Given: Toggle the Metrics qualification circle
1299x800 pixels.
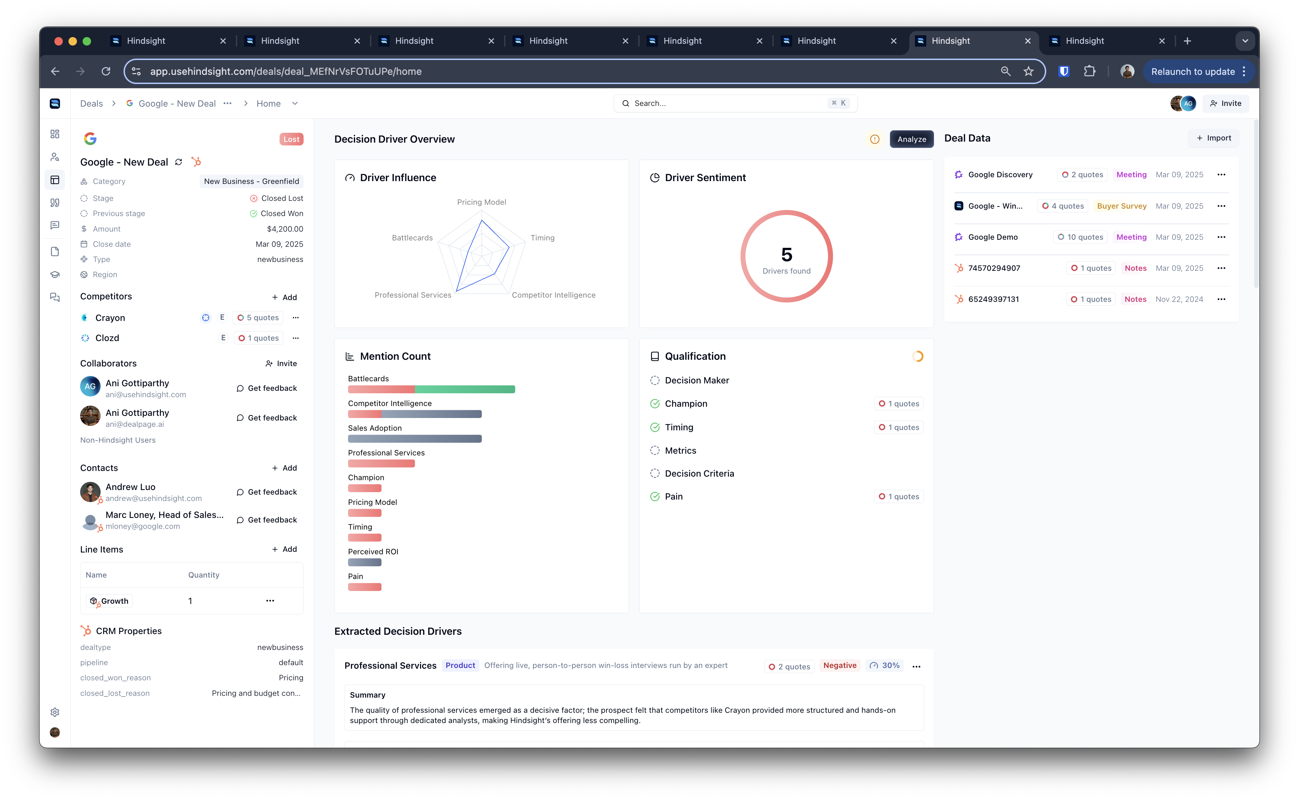Looking at the screenshot, I should tap(655, 451).
